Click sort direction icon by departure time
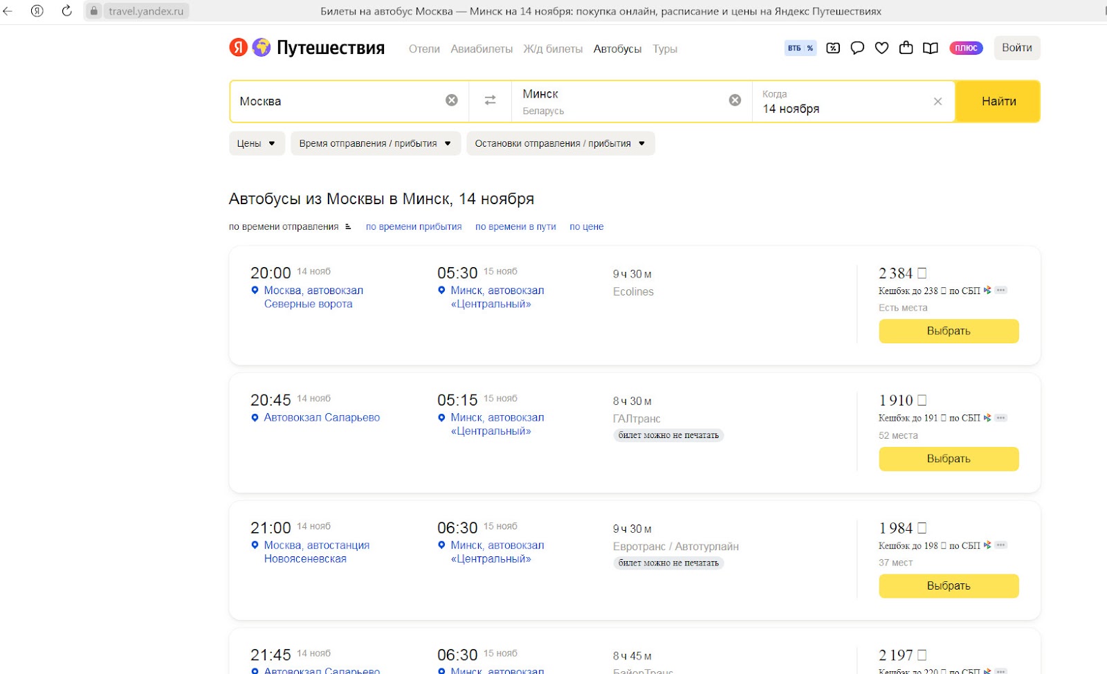 [x=348, y=226]
